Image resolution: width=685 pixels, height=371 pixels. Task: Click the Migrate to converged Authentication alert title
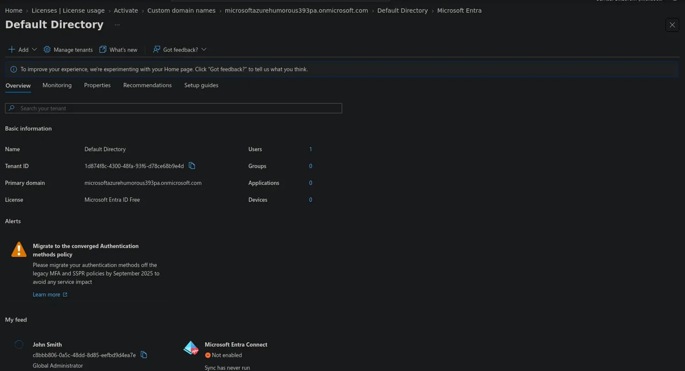(85, 250)
